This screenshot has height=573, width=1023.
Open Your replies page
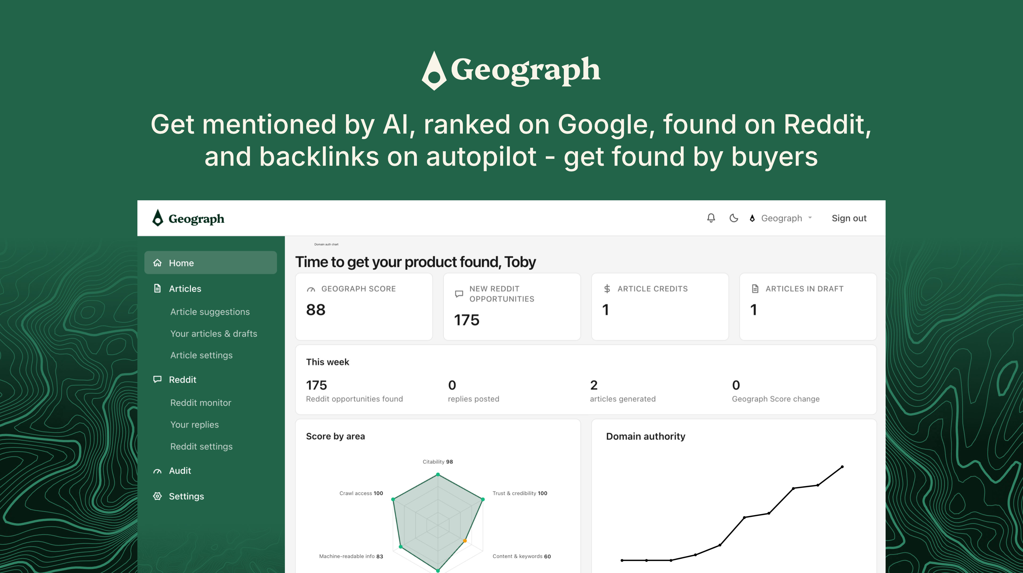point(195,424)
